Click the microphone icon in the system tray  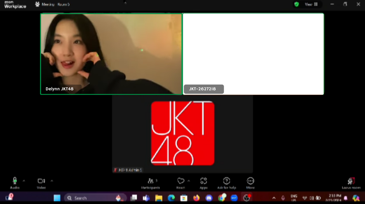click(x=283, y=198)
